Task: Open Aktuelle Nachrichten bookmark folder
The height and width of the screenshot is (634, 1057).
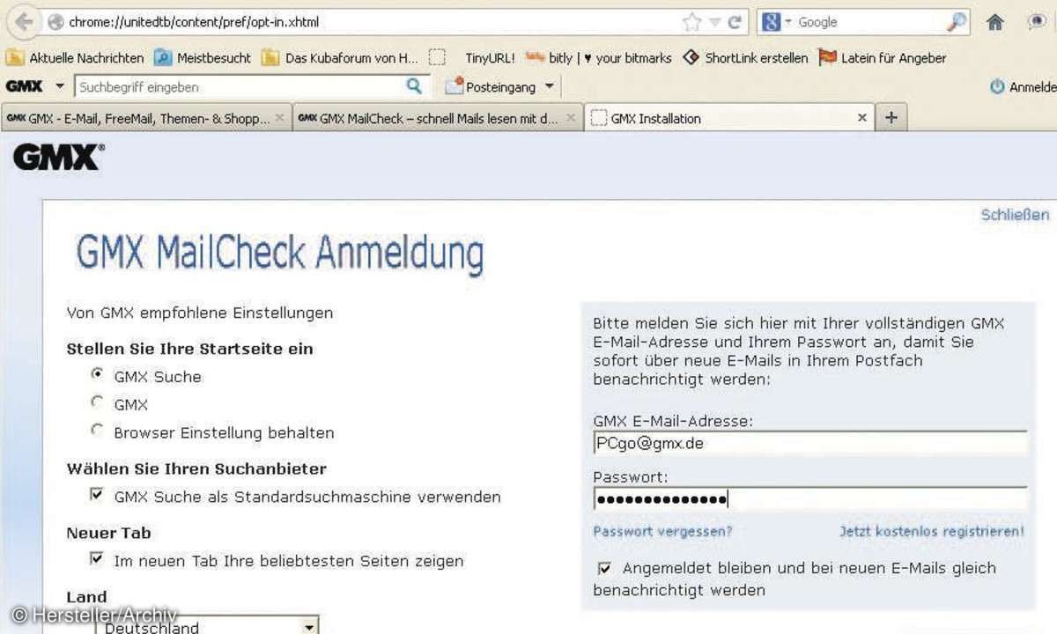Action: coord(75,58)
